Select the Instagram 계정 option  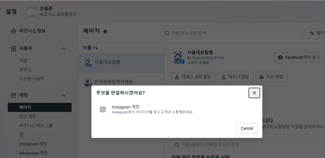point(126,107)
